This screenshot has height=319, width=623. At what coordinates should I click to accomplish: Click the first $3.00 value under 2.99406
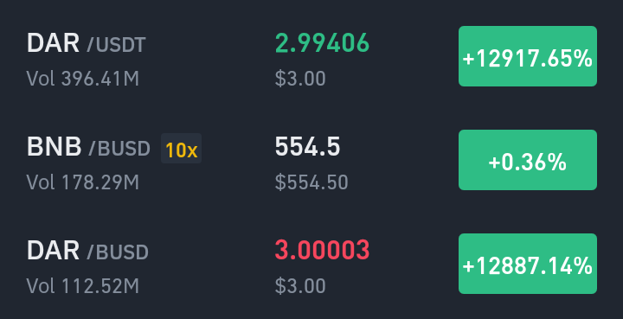pos(300,79)
